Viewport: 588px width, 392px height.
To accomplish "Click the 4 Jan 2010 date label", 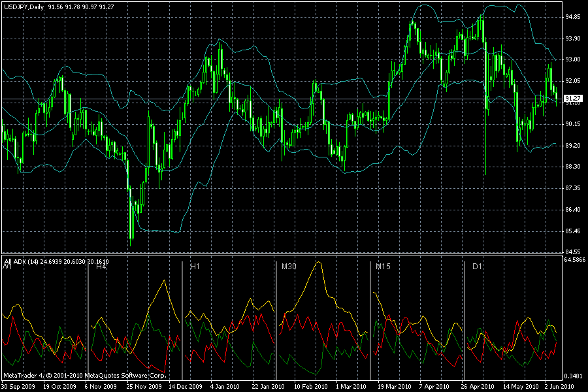I will 225,386.
